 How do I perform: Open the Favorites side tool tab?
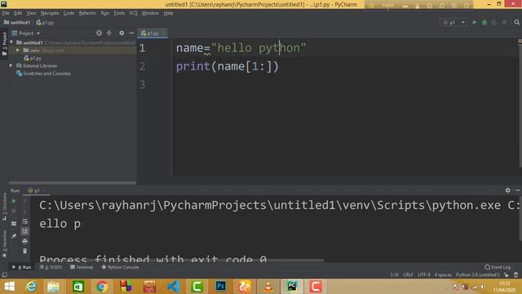(x=4, y=243)
